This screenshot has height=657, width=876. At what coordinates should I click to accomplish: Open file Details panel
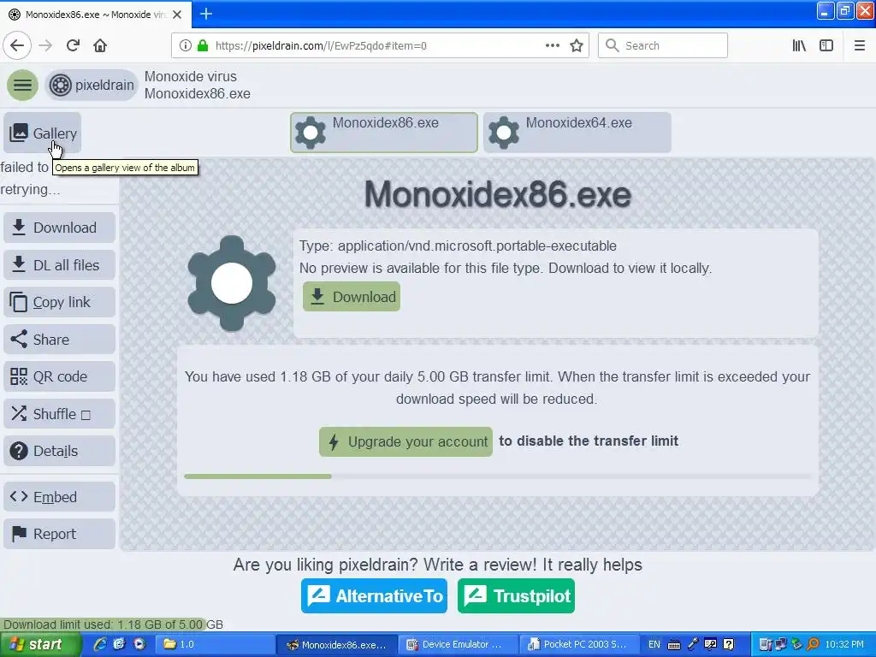pos(59,451)
